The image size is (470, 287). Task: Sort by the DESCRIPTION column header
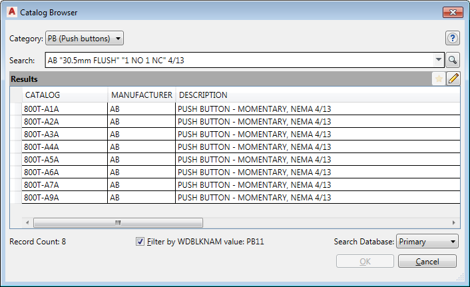[x=318, y=95]
